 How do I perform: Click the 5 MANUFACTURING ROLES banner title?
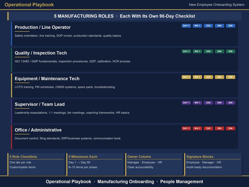click(84, 16)
